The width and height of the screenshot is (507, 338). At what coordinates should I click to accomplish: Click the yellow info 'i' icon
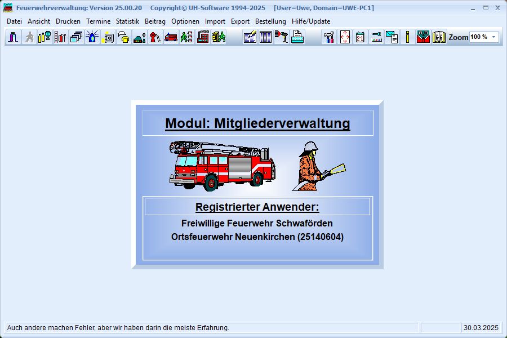click(408, 37)
